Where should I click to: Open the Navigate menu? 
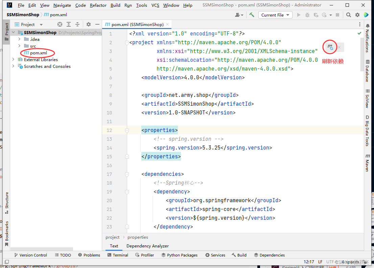(62, 5)
